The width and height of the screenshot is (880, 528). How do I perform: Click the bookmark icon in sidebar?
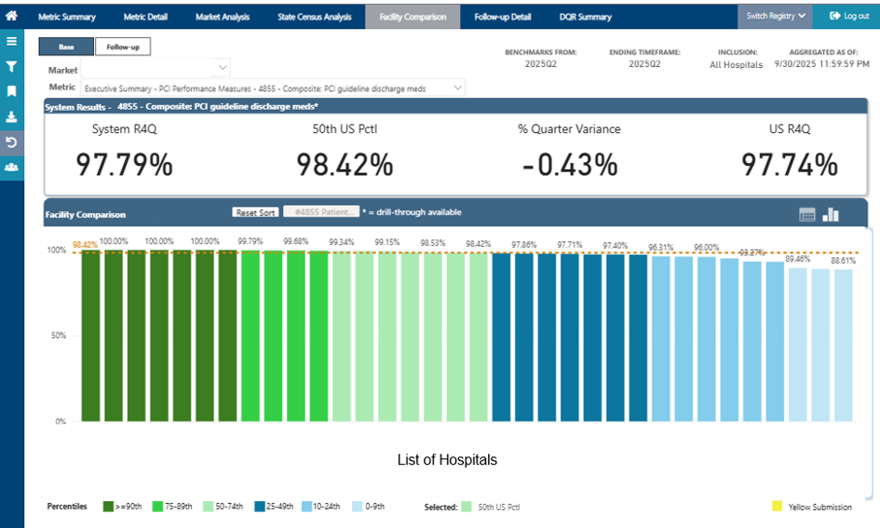11,91
